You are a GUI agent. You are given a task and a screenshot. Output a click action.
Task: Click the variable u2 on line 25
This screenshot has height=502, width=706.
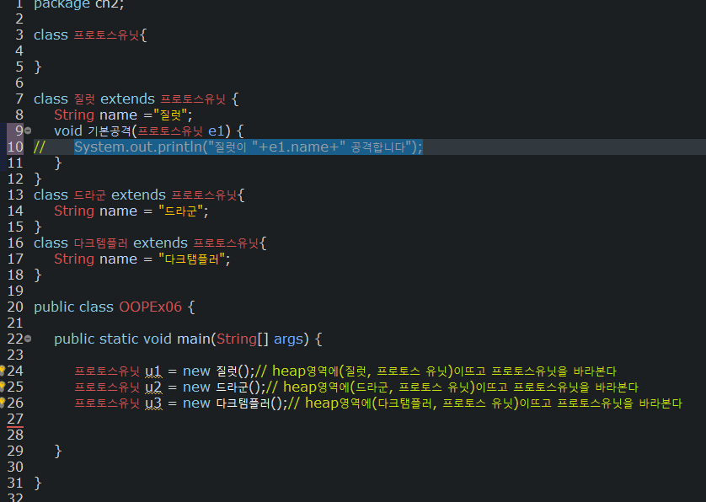(x=153, y=387)
